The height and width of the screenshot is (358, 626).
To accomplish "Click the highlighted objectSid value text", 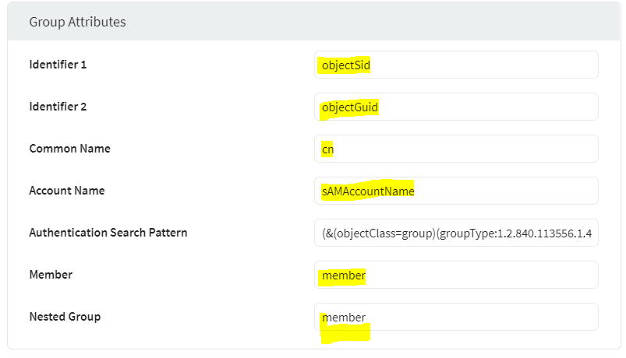I will (x=346, y=65).
